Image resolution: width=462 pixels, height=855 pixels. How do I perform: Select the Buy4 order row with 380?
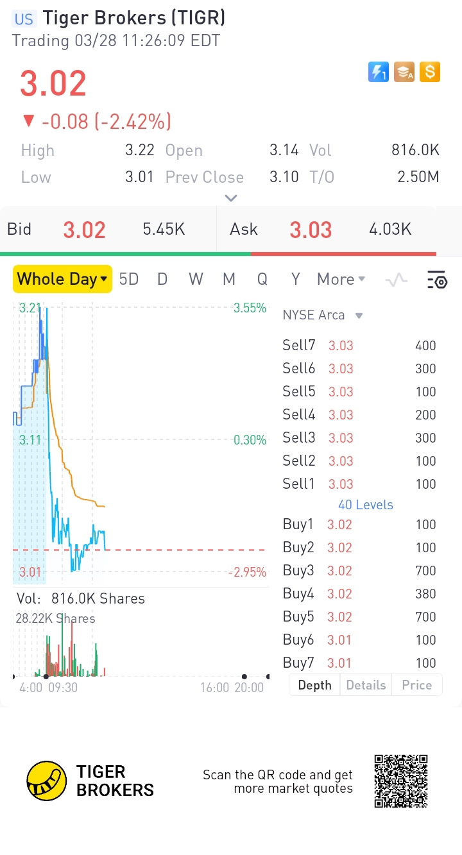359,594
